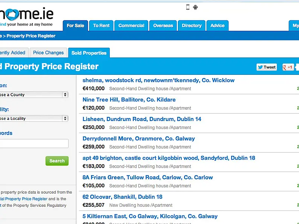
Task: Open Derrydonnell More, Oranmore listing
Action: tap(139, 139)
